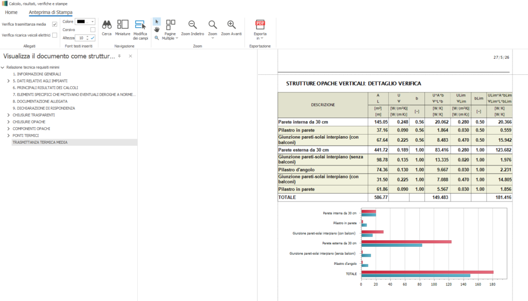
Task: Switch to the Home tab
Action: [11, 12]
